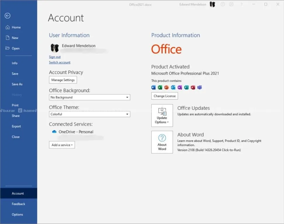Expand the Office Theme dropdown
Screen dimensions: 284x224
click(89, 114)
